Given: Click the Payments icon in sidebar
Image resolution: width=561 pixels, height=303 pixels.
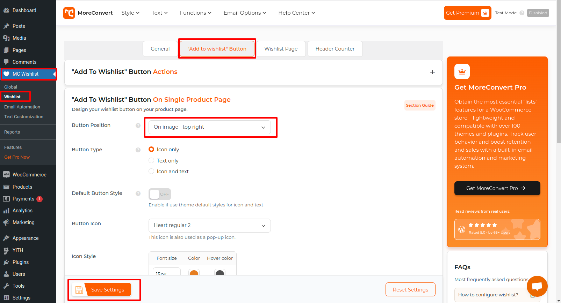Looking at the screenshot, I should 6,199.
